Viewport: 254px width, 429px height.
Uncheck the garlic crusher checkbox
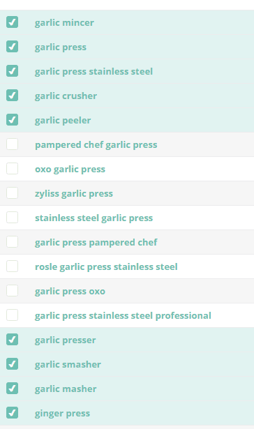click(13, 95)
